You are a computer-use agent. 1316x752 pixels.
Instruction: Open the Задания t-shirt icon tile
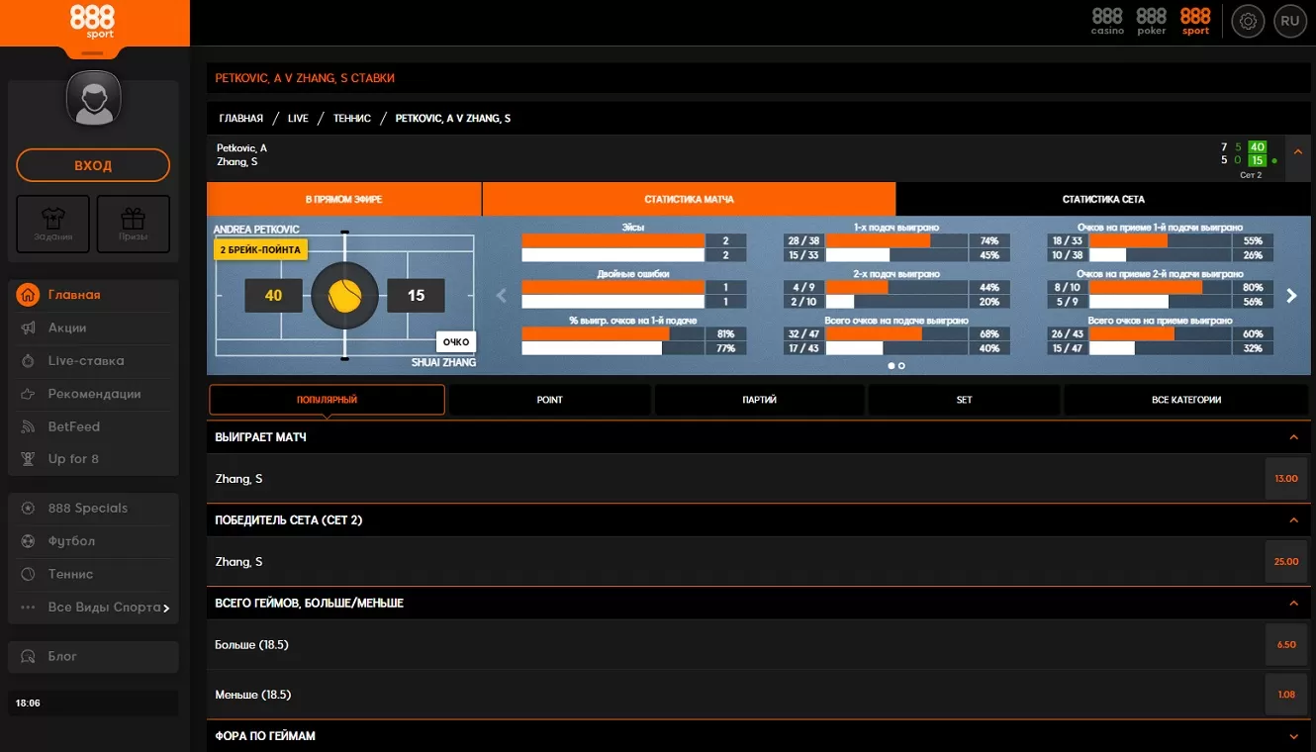[52, 224]
